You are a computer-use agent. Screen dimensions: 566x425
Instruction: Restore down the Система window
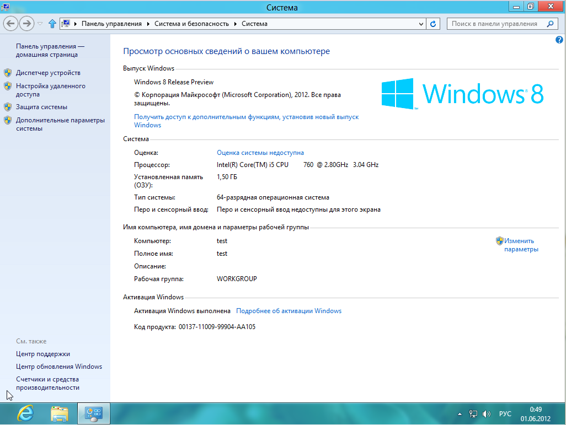coord(531,7)
